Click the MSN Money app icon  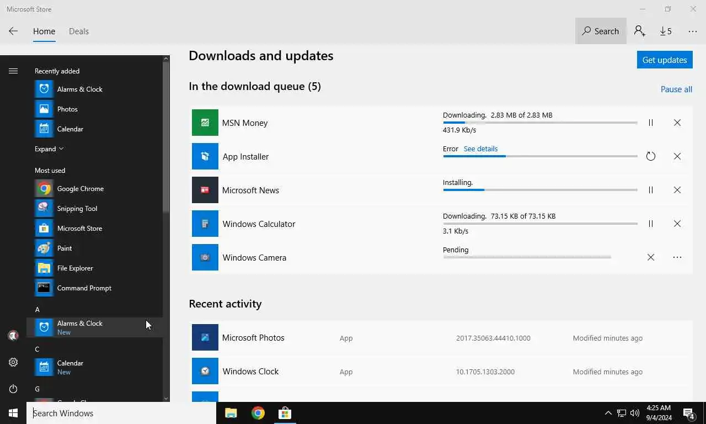point(205,123)
